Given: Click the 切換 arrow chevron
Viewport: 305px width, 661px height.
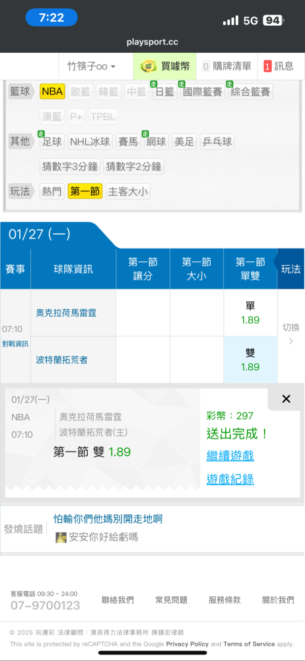Looking at the screenshot, I should click(290, 342).
